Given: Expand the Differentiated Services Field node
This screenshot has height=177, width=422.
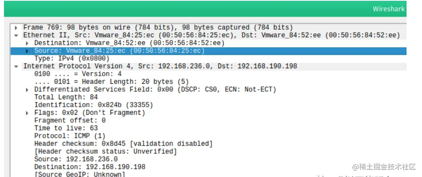Looking at the screenshot, I should (27, 90).
